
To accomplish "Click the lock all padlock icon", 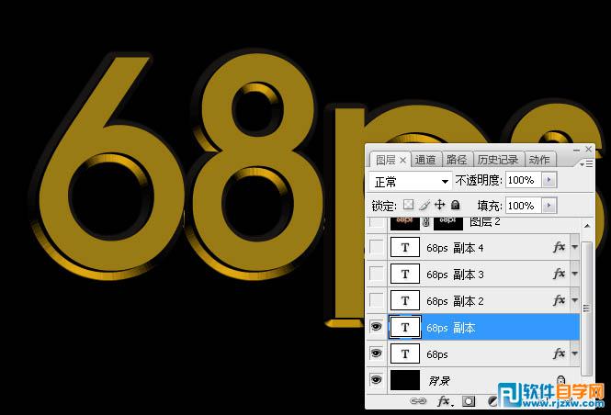I will (455, 205).
